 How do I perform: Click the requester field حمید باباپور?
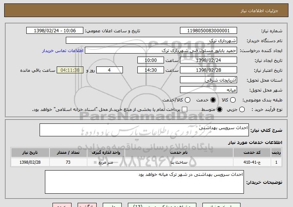pyautogui.click(x=161, y=51)
